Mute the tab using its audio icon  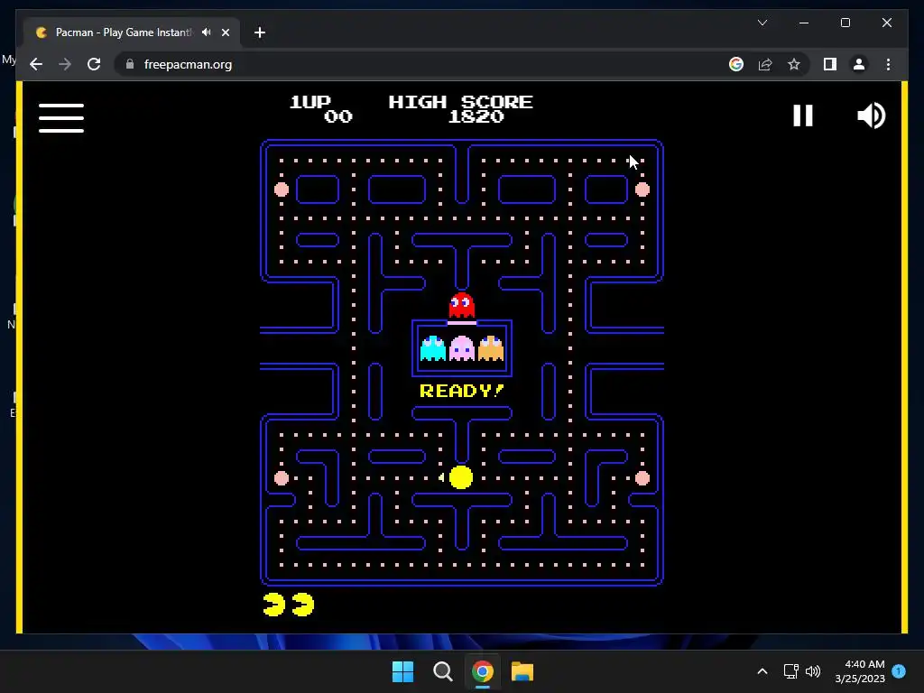coord(207,32)
